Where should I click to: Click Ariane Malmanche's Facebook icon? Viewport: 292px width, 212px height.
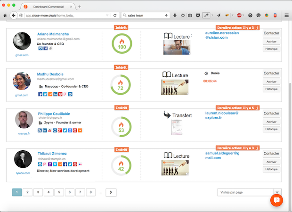[45, 49]
